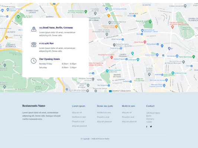Open the Donec nec justo column heading

point(105,106)
